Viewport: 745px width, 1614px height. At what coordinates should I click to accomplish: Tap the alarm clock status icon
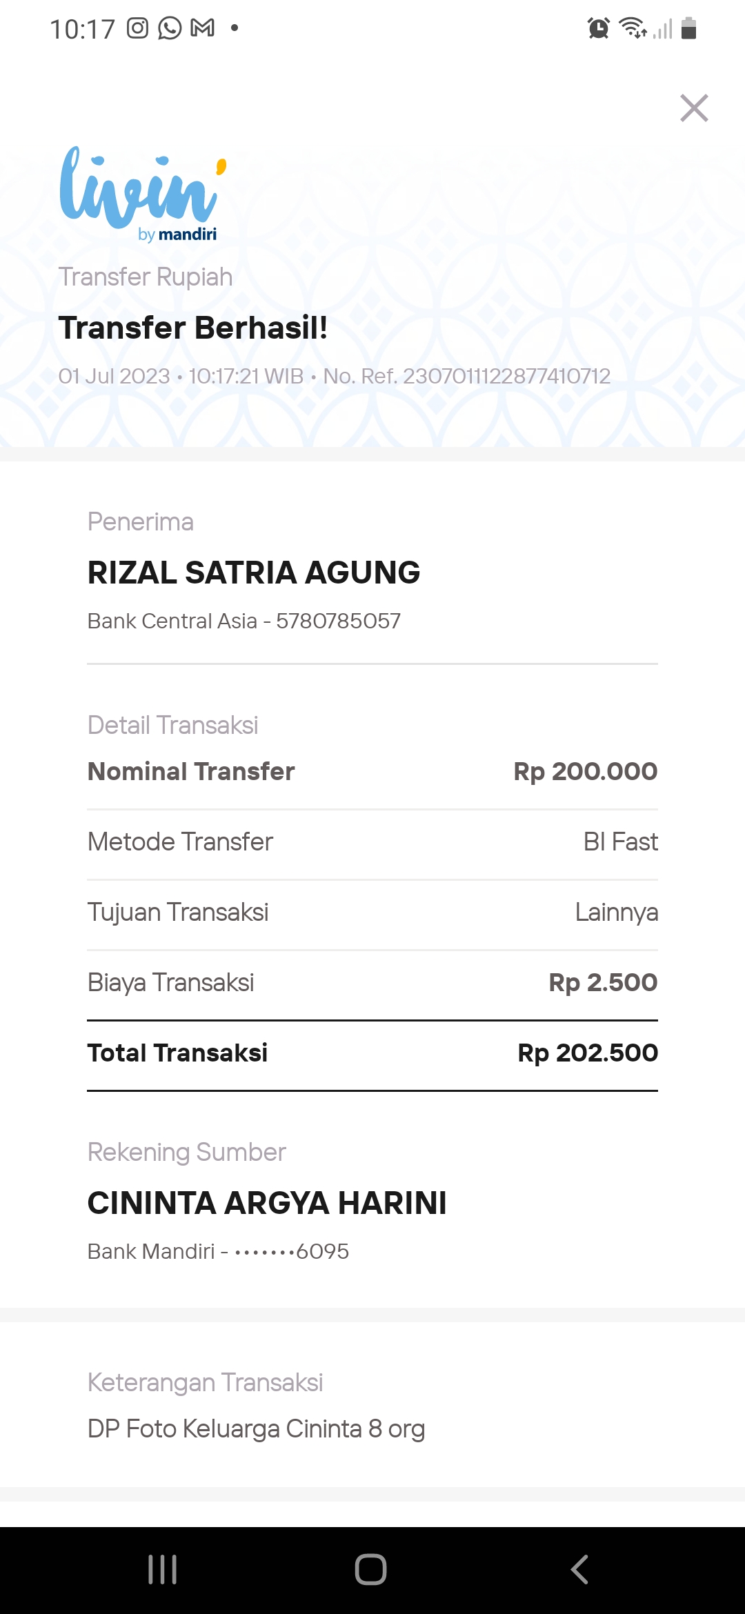pyautogui.click(x=598, y=28)
